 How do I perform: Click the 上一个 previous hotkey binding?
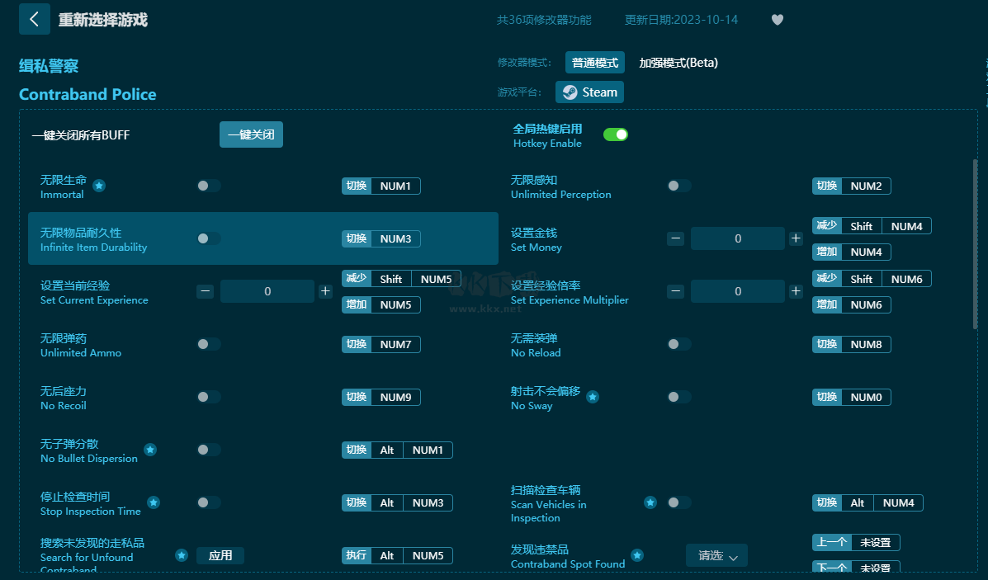point(856,542)
